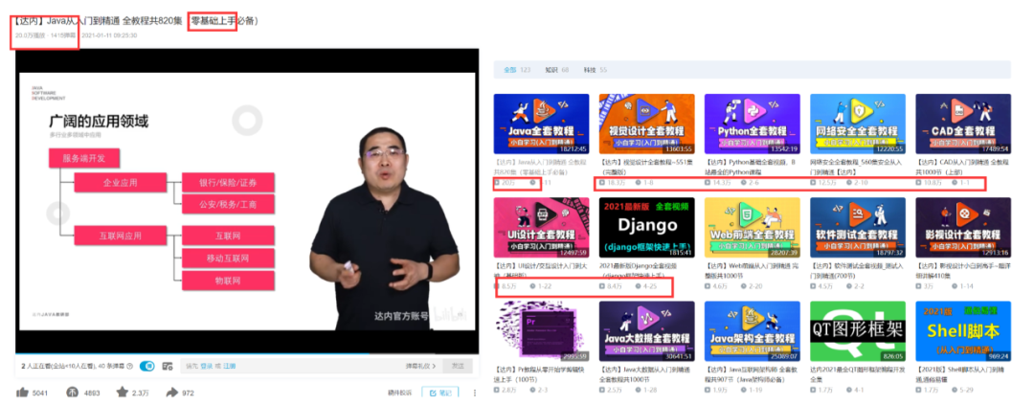Toggle the danmaku display switch
This screenshot has width=1034, height=405.
click(x=147, y=366)
